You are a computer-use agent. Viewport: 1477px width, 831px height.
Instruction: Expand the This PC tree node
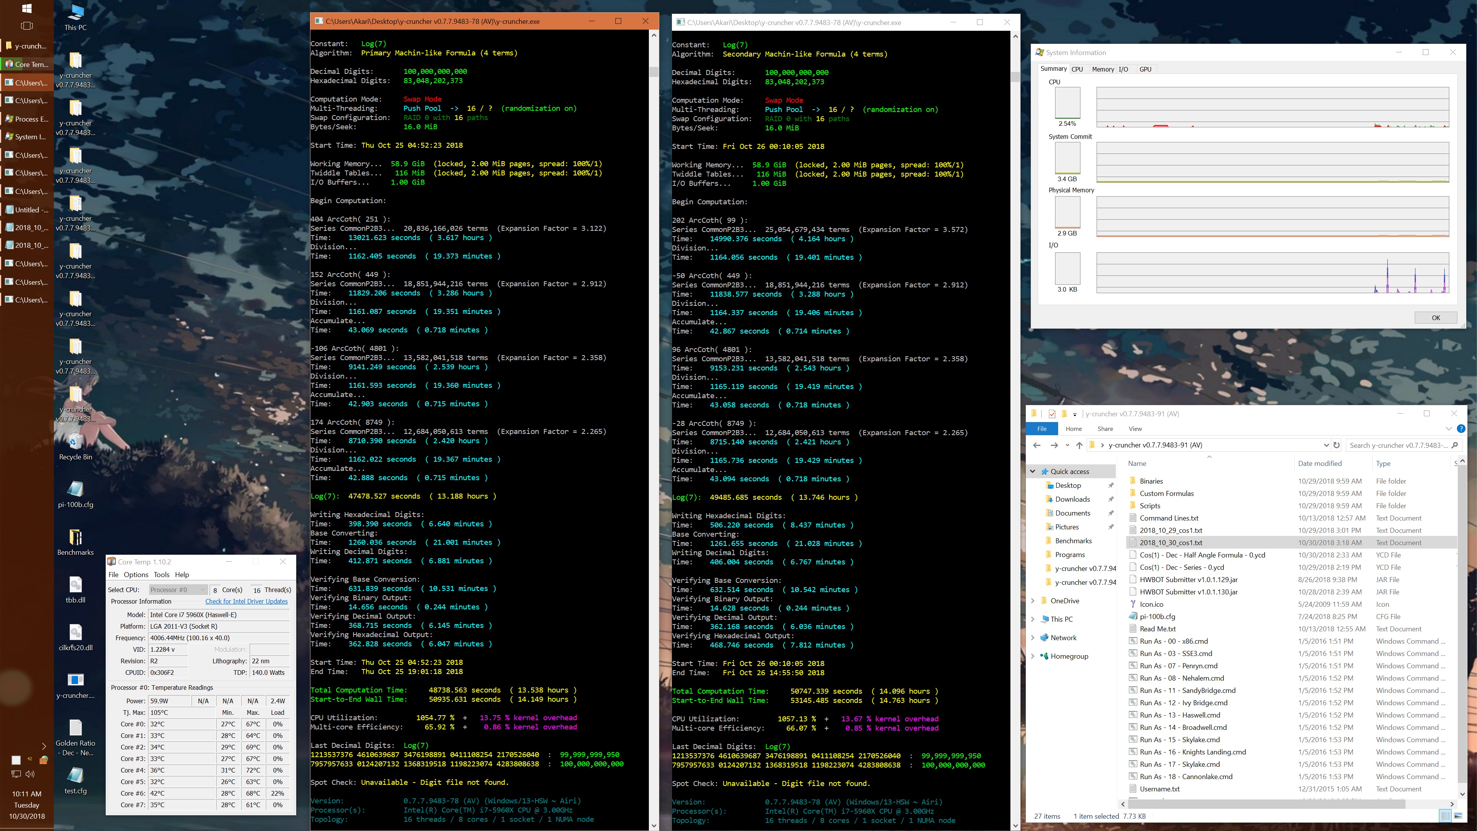(1033, 619)
